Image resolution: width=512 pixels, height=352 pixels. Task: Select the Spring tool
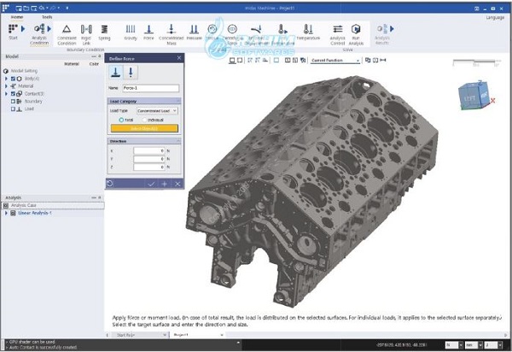[104, 32]
